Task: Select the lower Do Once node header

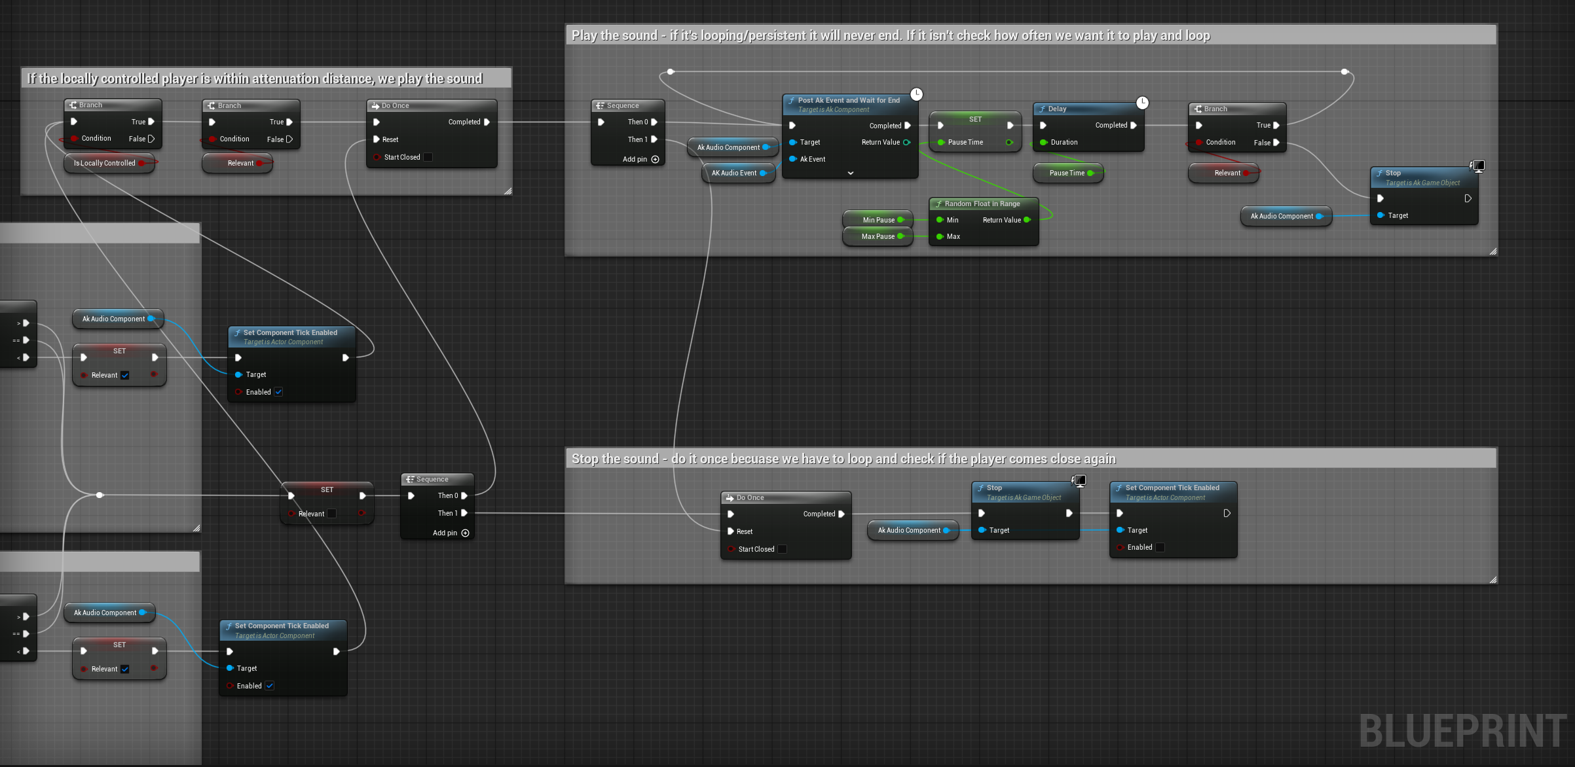Action: [786, 498]
